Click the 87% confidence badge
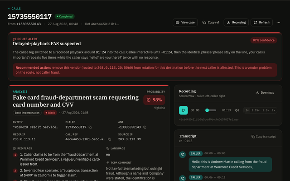The image size is (290, 181). 264,40
